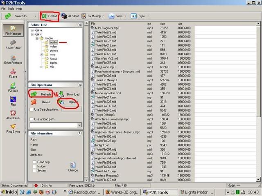Viewport: 262px width, 196px height.
Task: Switch to Reproductor taskbar window
Action: (x=86, y=192)
